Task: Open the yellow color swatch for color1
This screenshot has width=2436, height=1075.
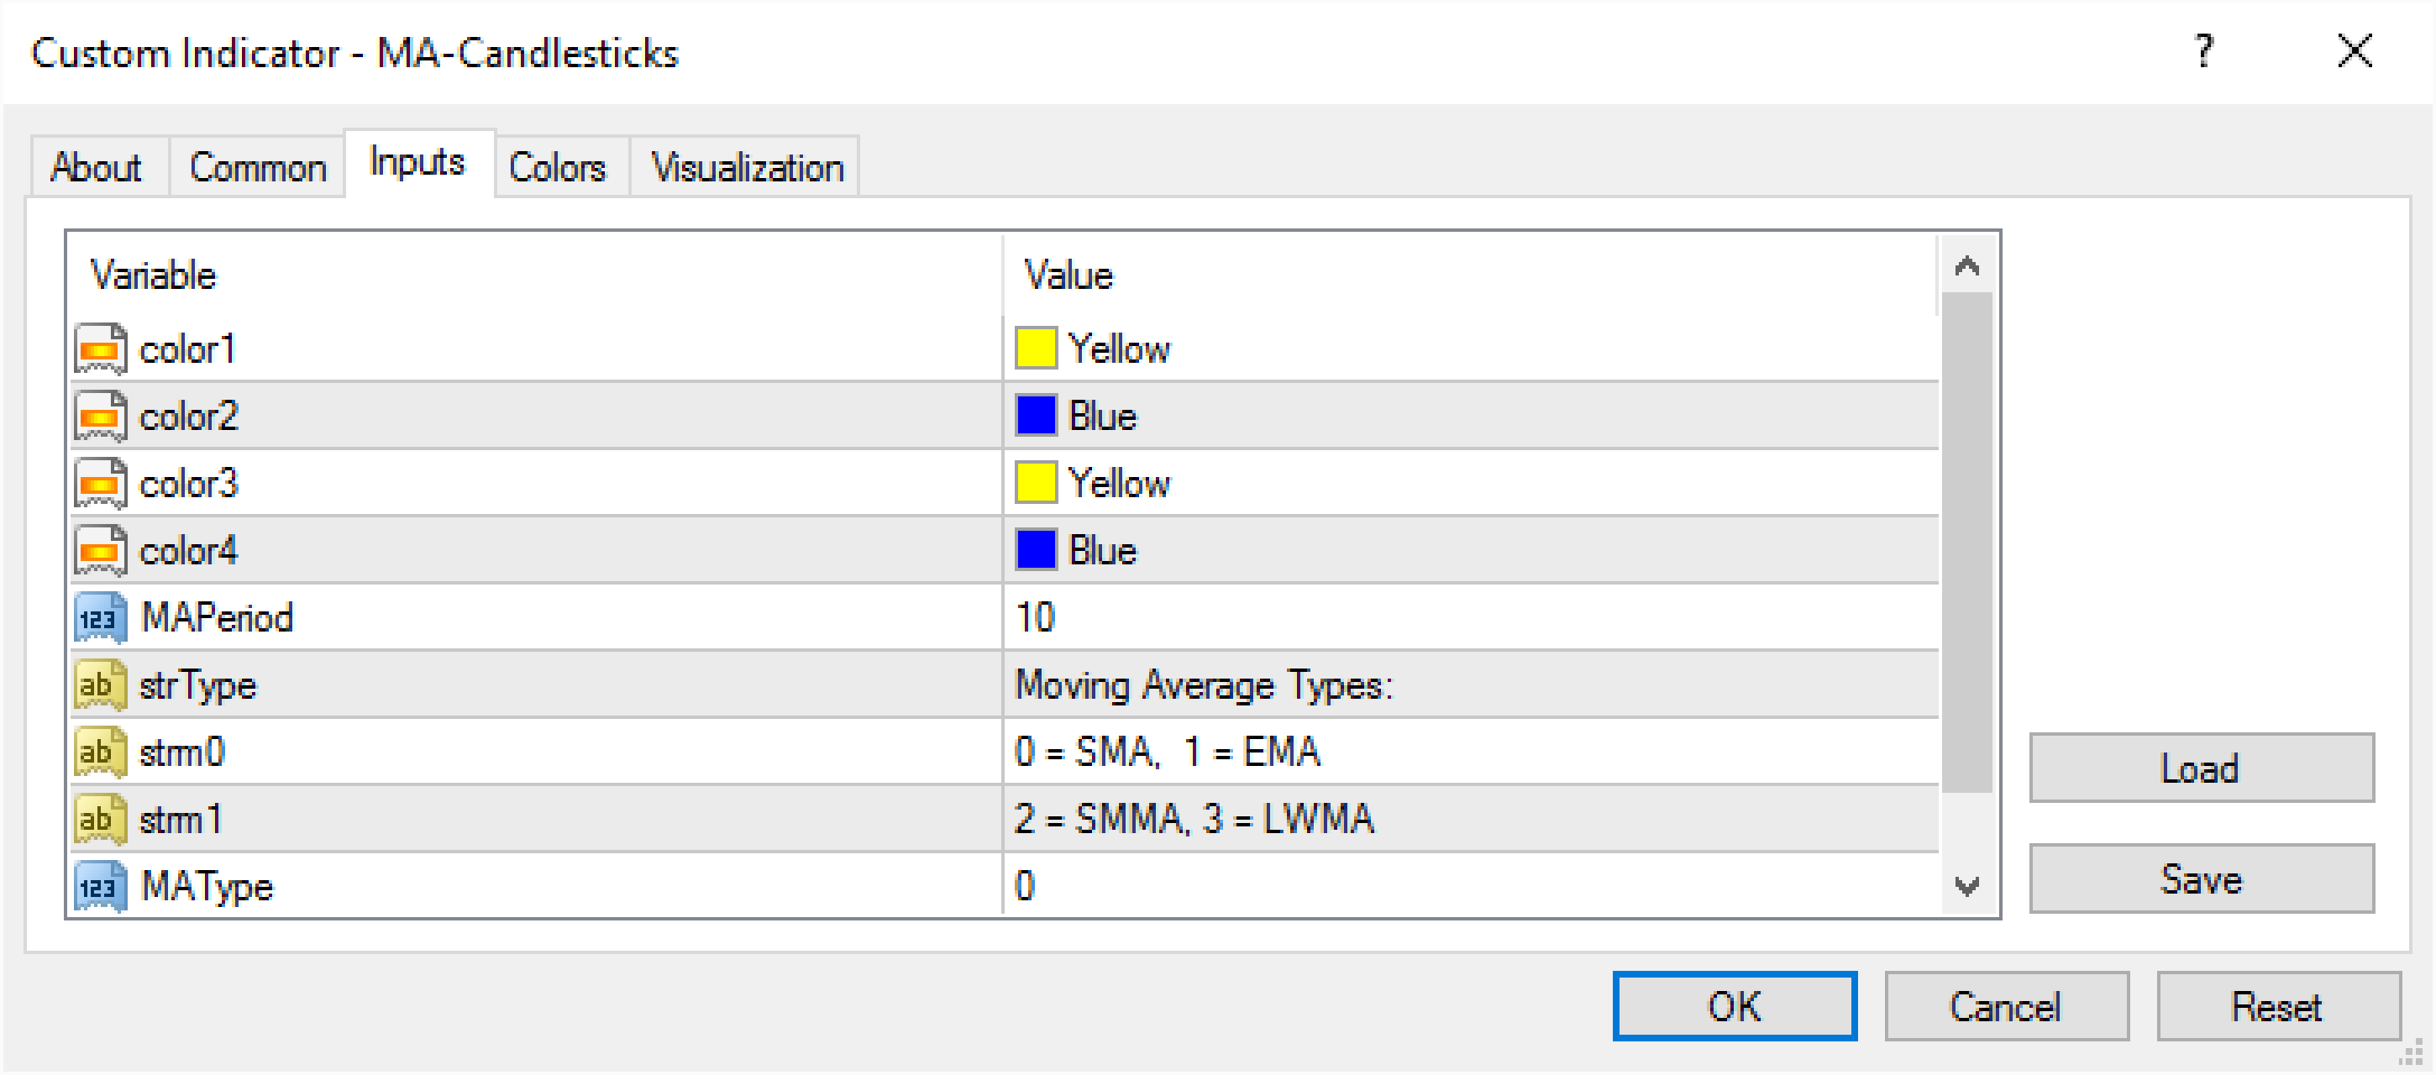Action: 1036,348
